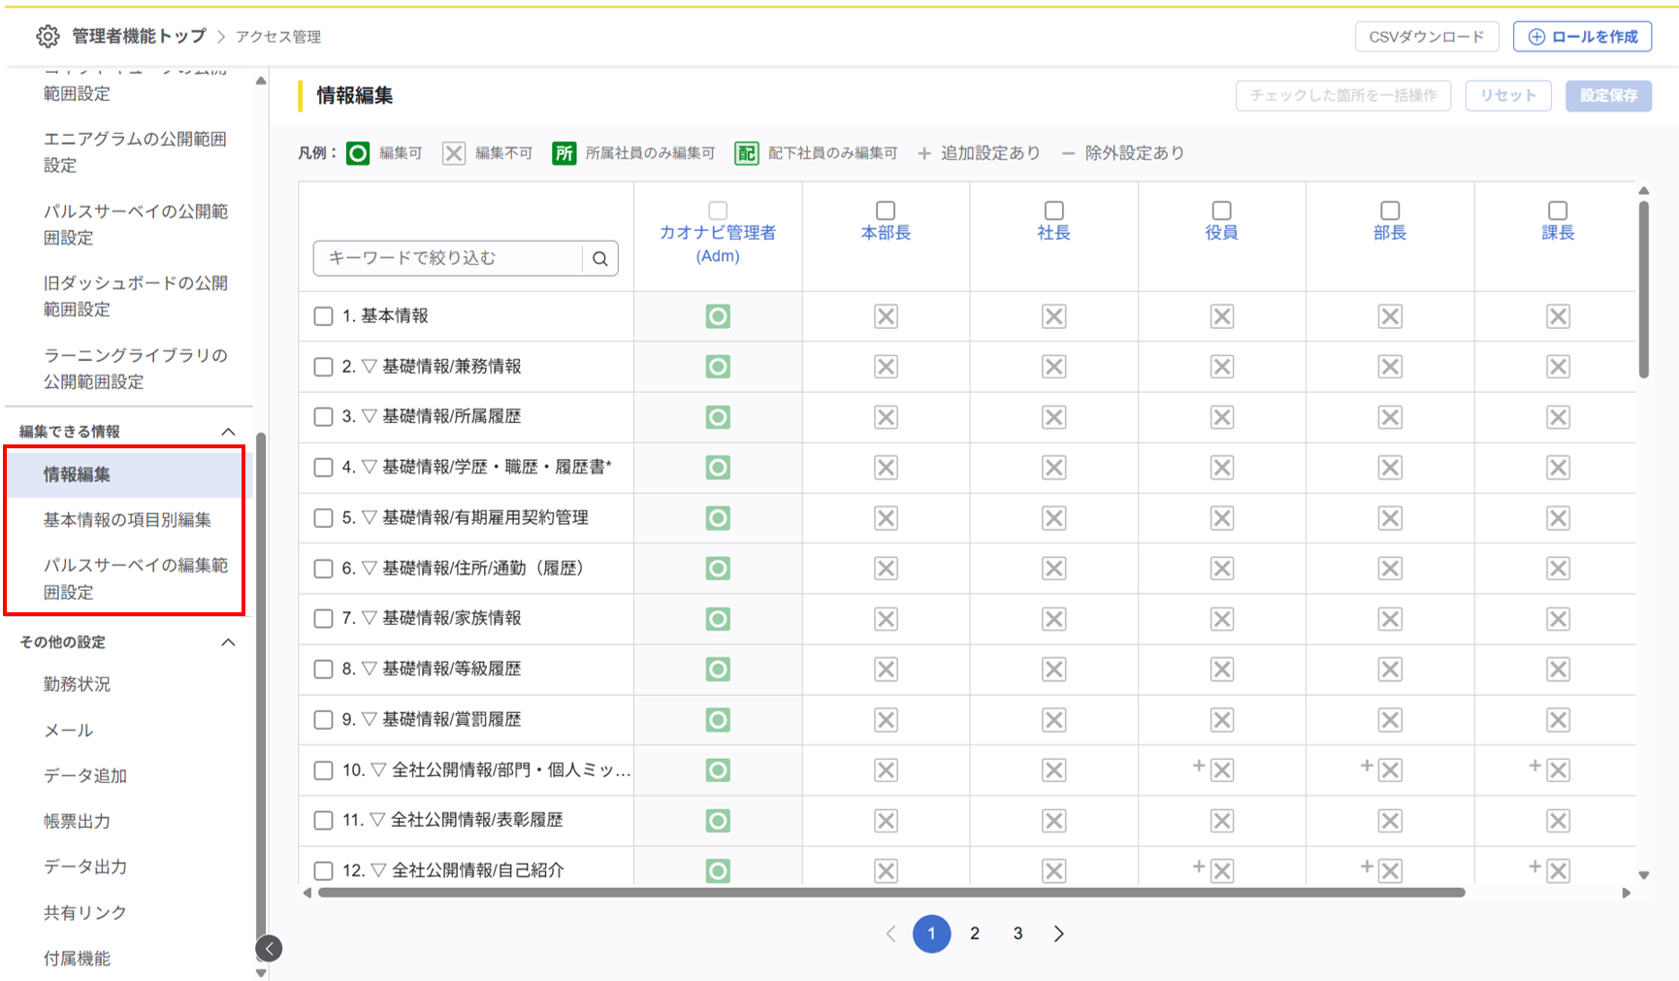The height and width of the screenshot is (981, 1679).
Task: Tick the 本部長 column checkbox
Action: tap(886, 211)
